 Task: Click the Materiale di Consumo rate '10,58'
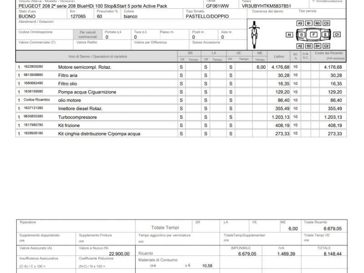point(207,266)
